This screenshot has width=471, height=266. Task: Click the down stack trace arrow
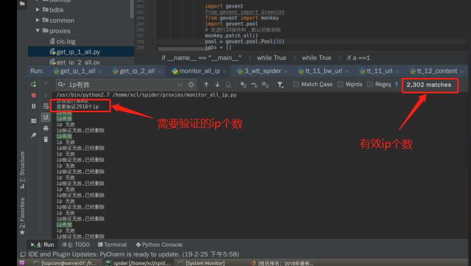pos(46,95)
